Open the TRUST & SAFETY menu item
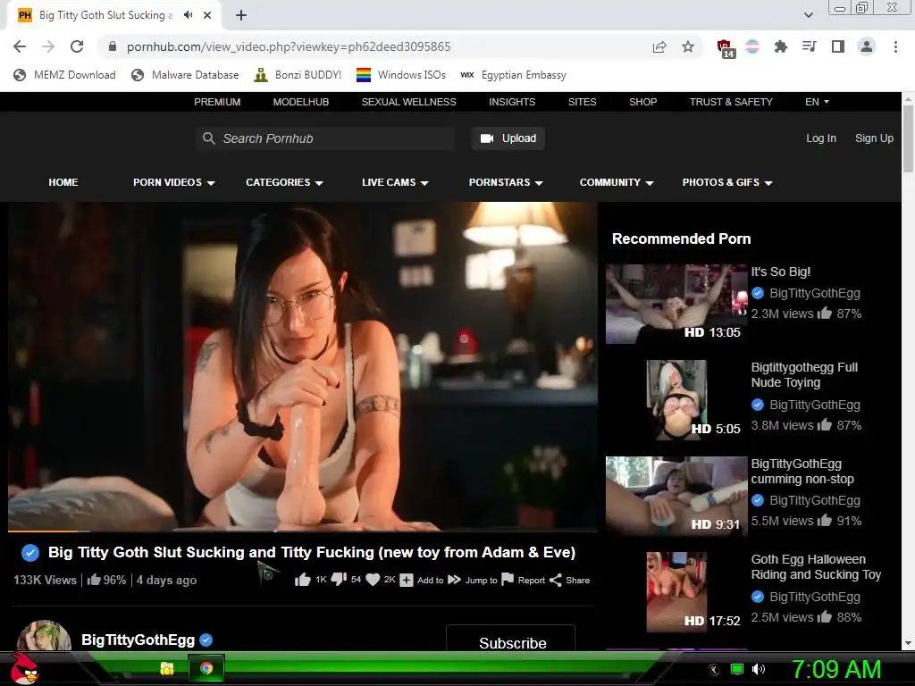The image size is (915, 686). [x=731, y=102]
